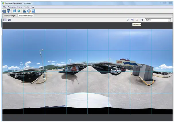Click the green eye preview toolbar icon
This screenshot has height=122, width=174.
19,11
